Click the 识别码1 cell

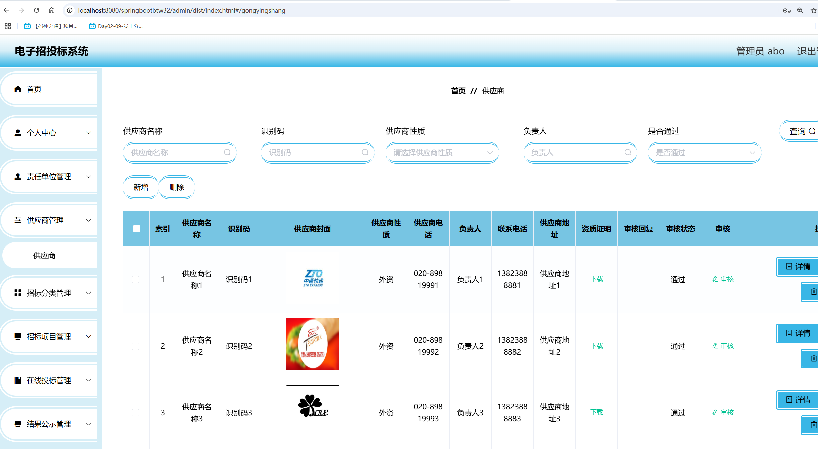click(x=239, y=279)
